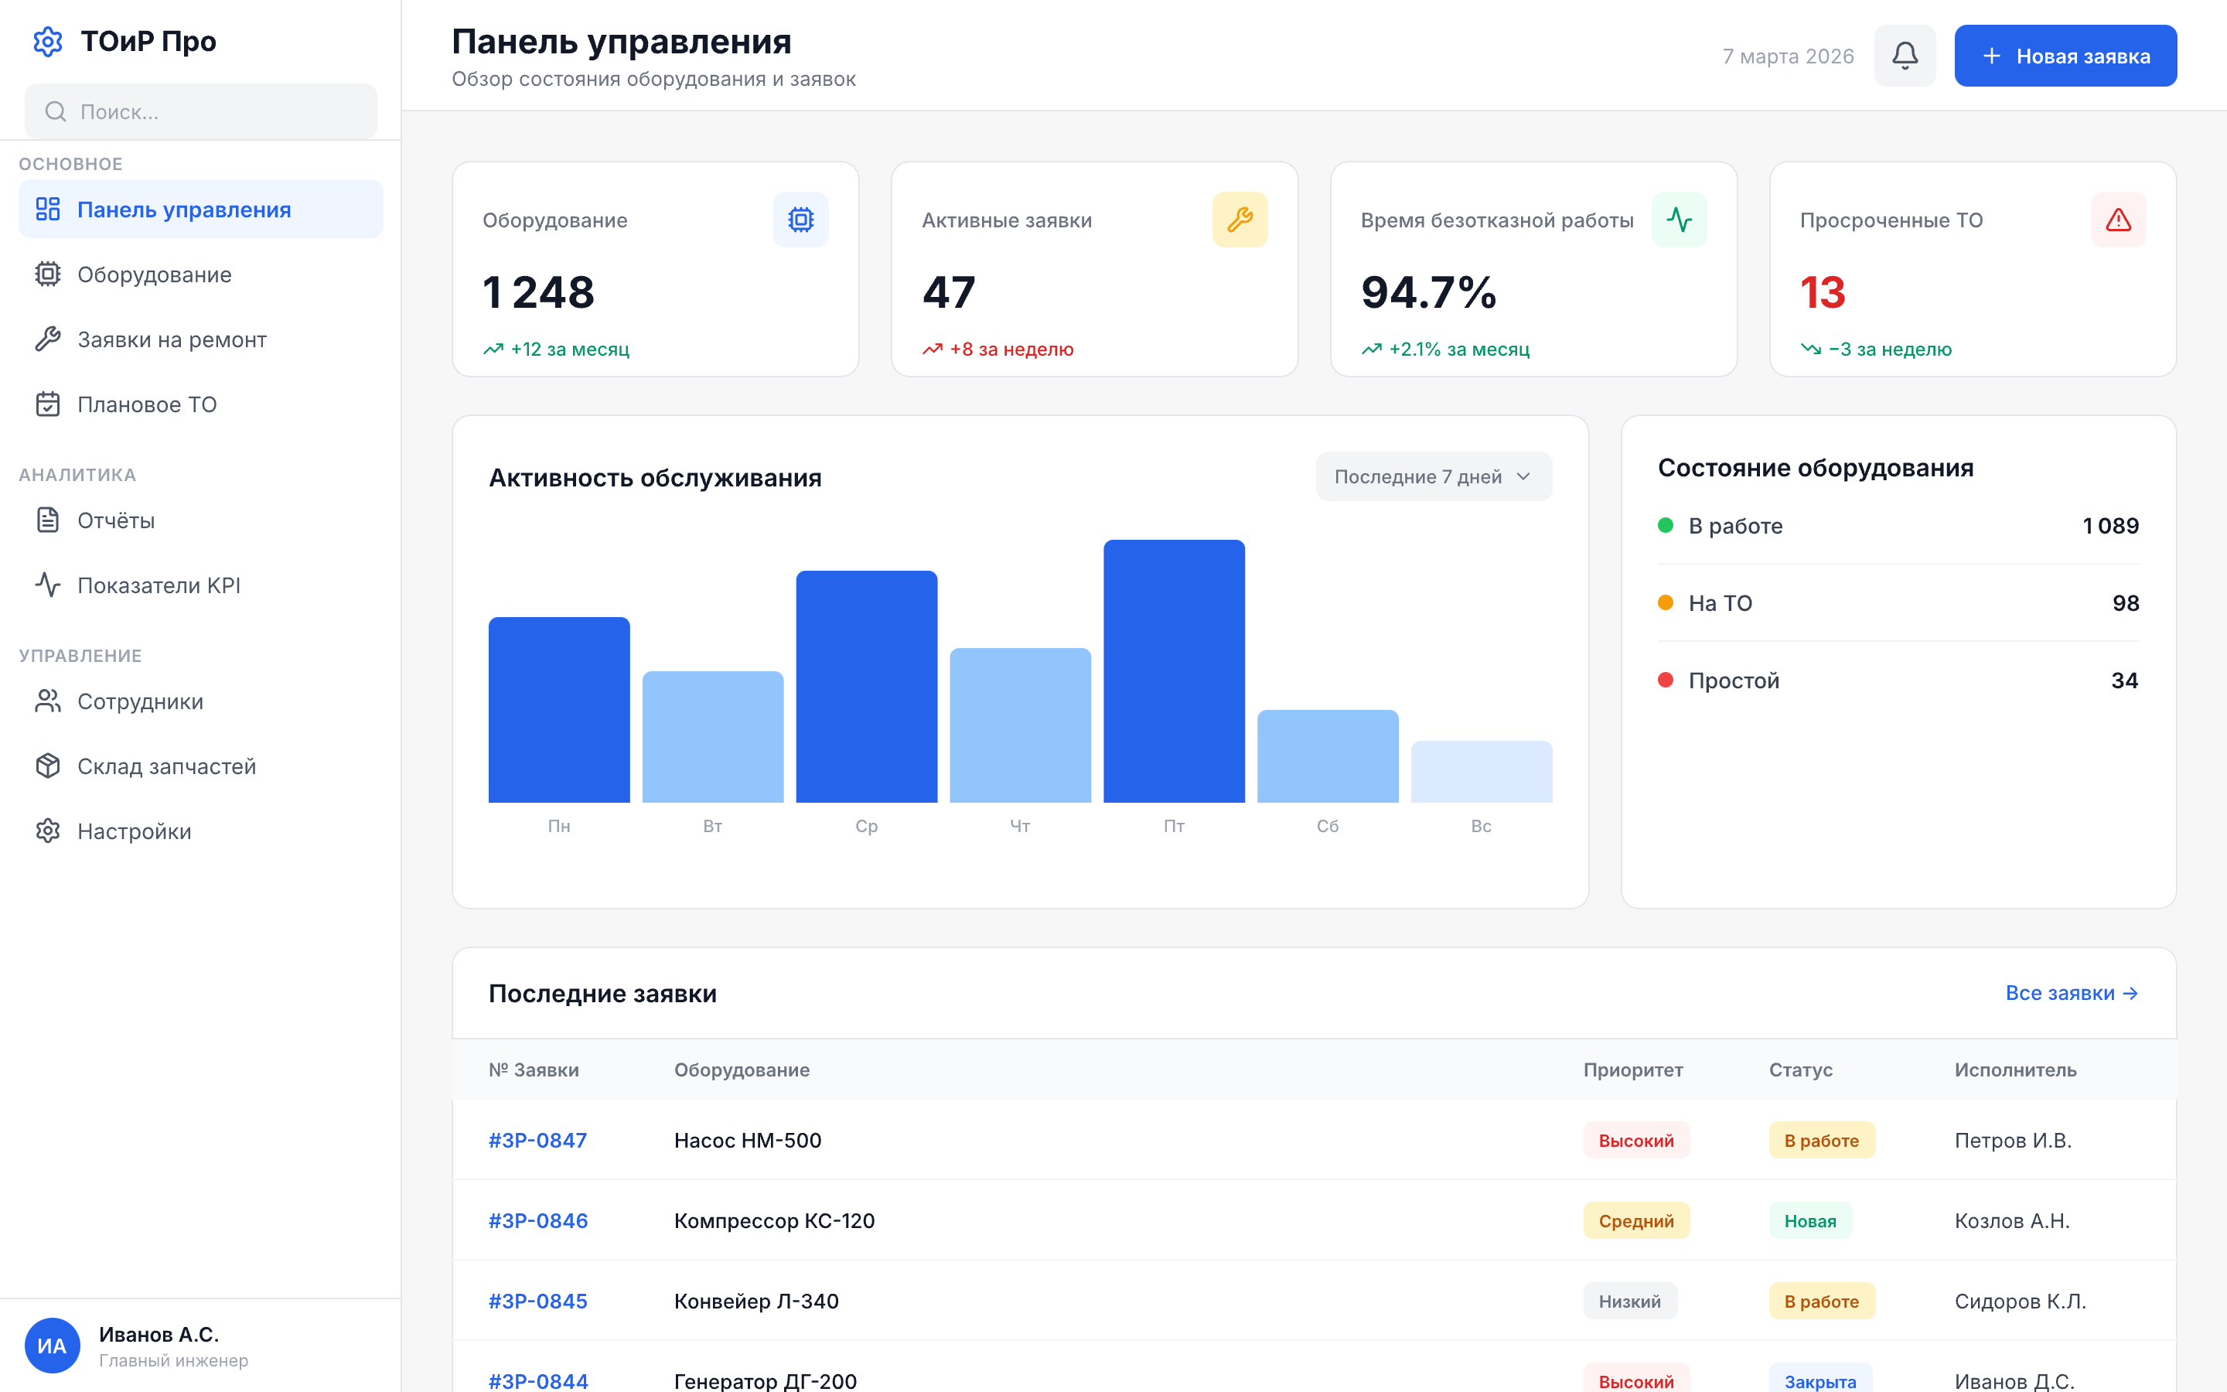Click the orange На ТО status dot
The image size is (2227, 1392).
pyautogui.click(x=1666, y=602)
